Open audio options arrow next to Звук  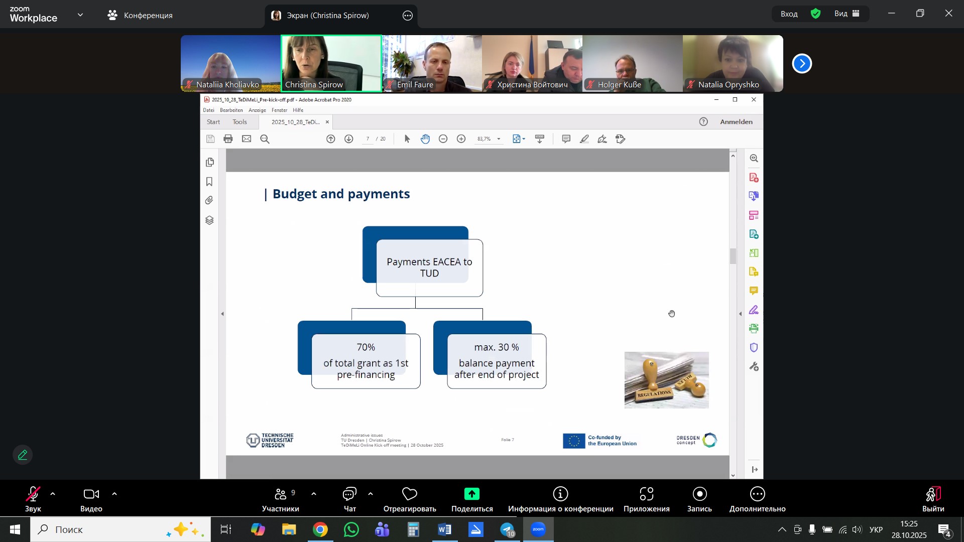(53, 494)
